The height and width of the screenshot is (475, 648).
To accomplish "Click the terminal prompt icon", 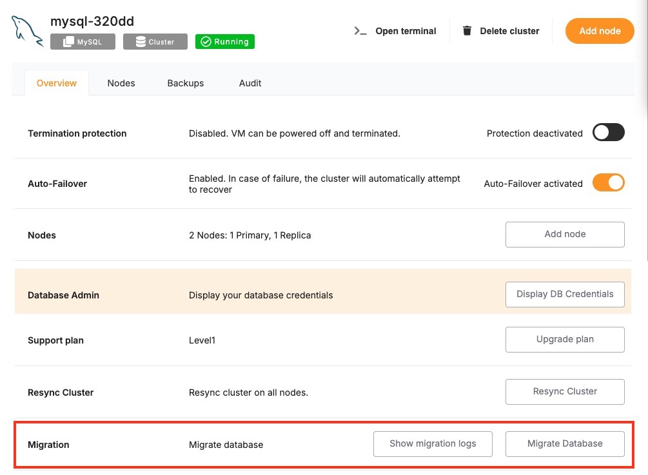I will (360, 31).
